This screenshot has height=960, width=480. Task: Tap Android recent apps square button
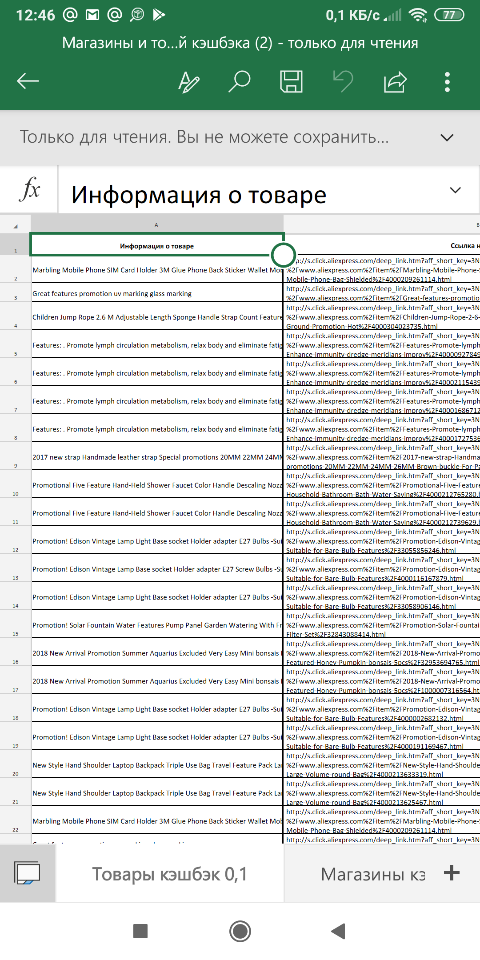140,931
